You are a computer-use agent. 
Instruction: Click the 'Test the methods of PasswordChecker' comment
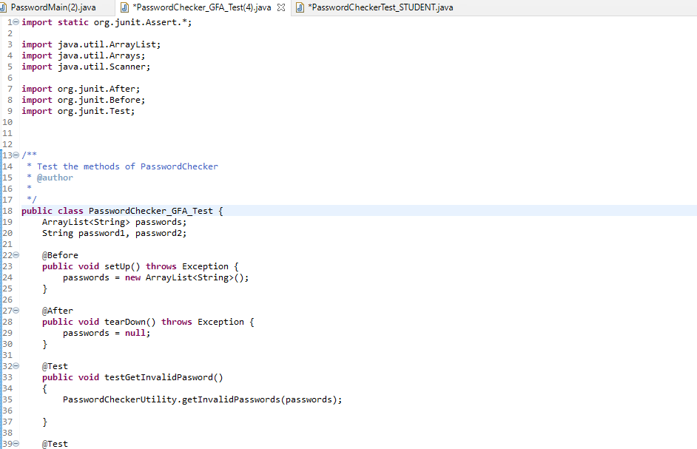point(127,166)
